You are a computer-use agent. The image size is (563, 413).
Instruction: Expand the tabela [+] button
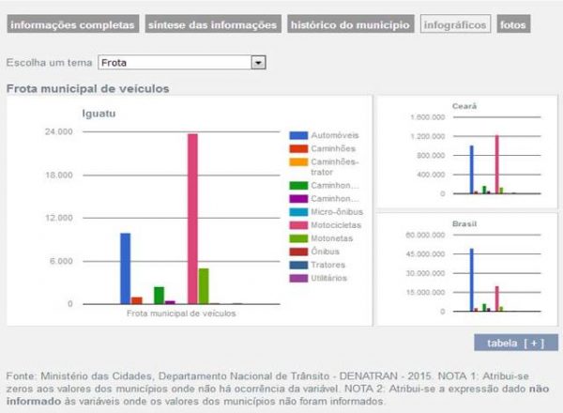pyautogui.click(x=516, y=343)
